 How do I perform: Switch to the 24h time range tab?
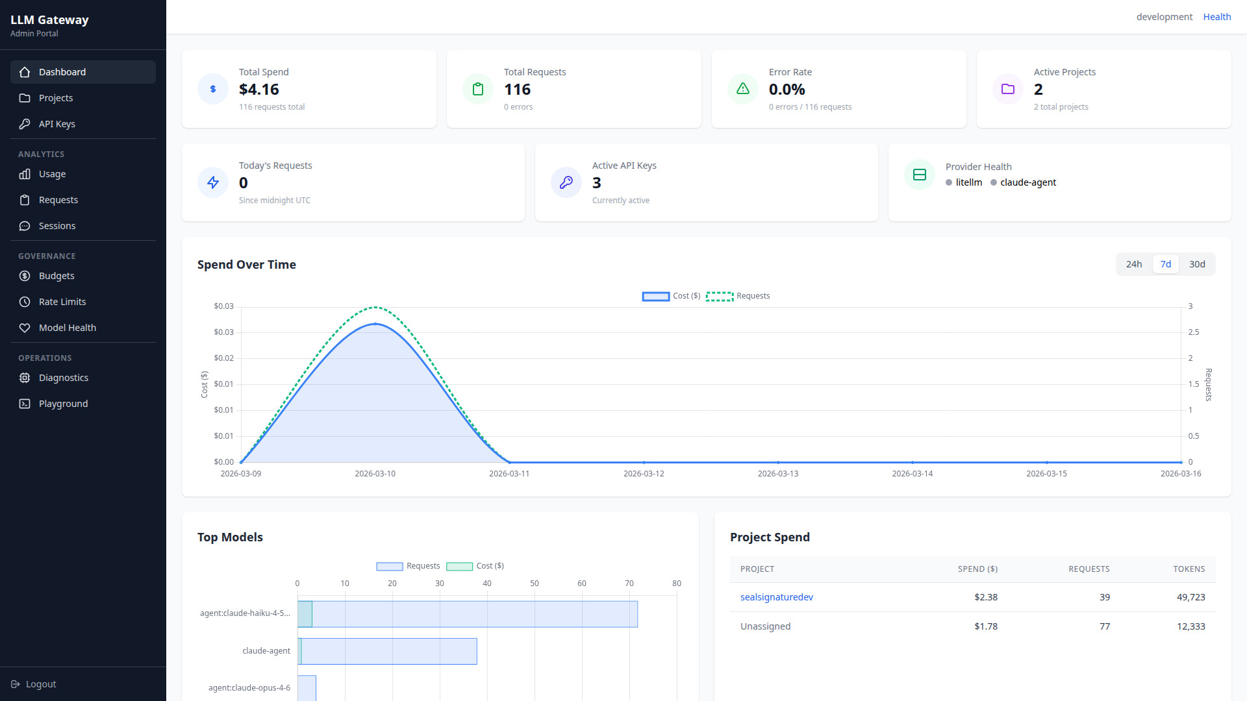[1134, 264]
